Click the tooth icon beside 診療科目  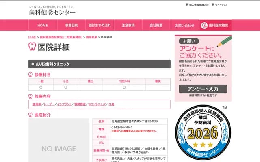pyautogui.click(x=30, y=75)
